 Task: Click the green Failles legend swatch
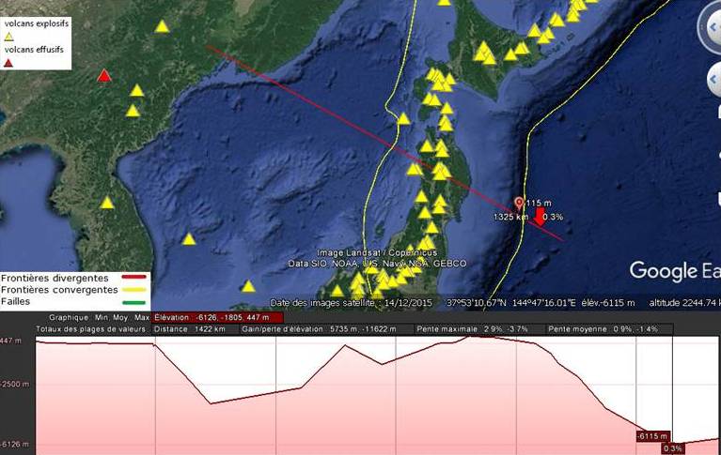pos(134,301)
